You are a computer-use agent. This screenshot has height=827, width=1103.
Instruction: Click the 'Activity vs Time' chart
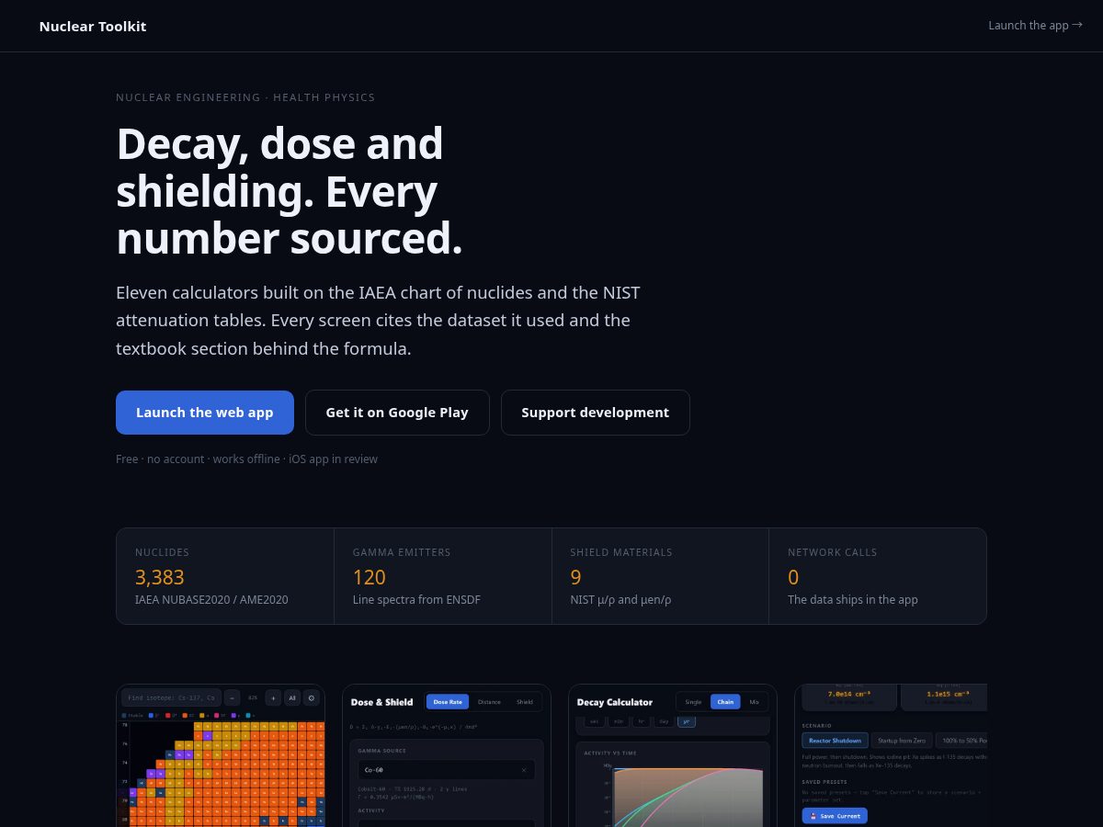coord(673,785)
